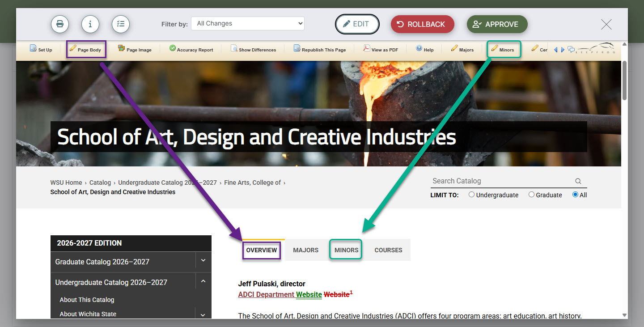Open Undergraduate Catalog 2026–2027 sidebar link
Image resolution: width=644 pixels, height=327 pixels.
[x=111, y=282]
